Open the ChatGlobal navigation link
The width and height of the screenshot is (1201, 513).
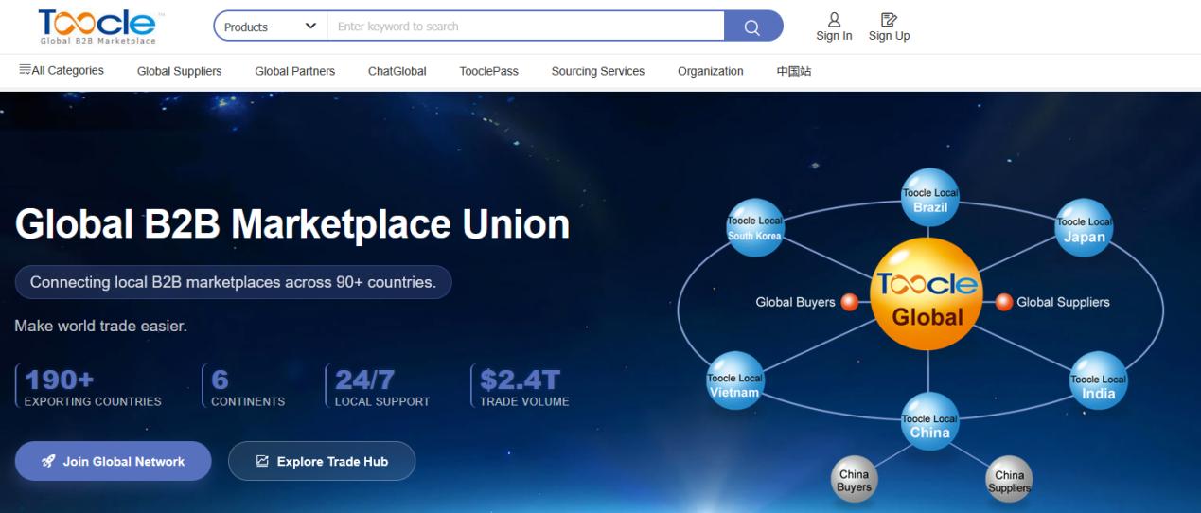tap(397, 71)
